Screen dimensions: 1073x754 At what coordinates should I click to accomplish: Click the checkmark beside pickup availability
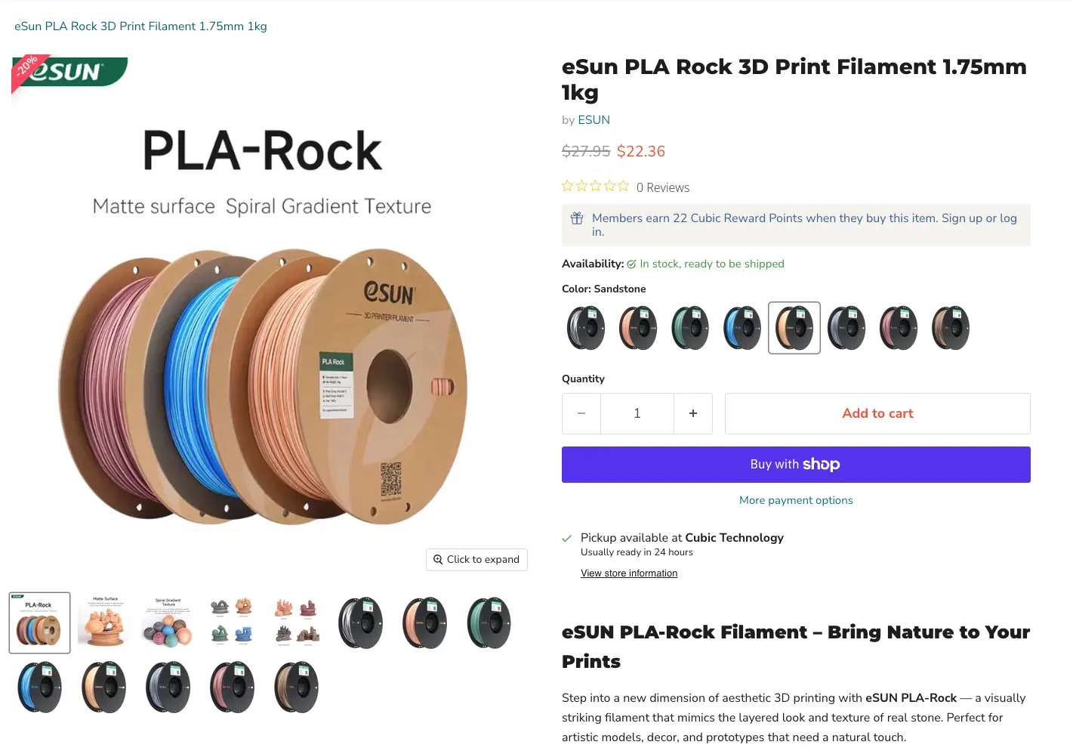pos(566,538)
